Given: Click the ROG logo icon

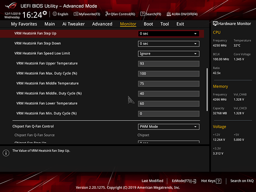Looking at the screenshot, I should [11, 6].
